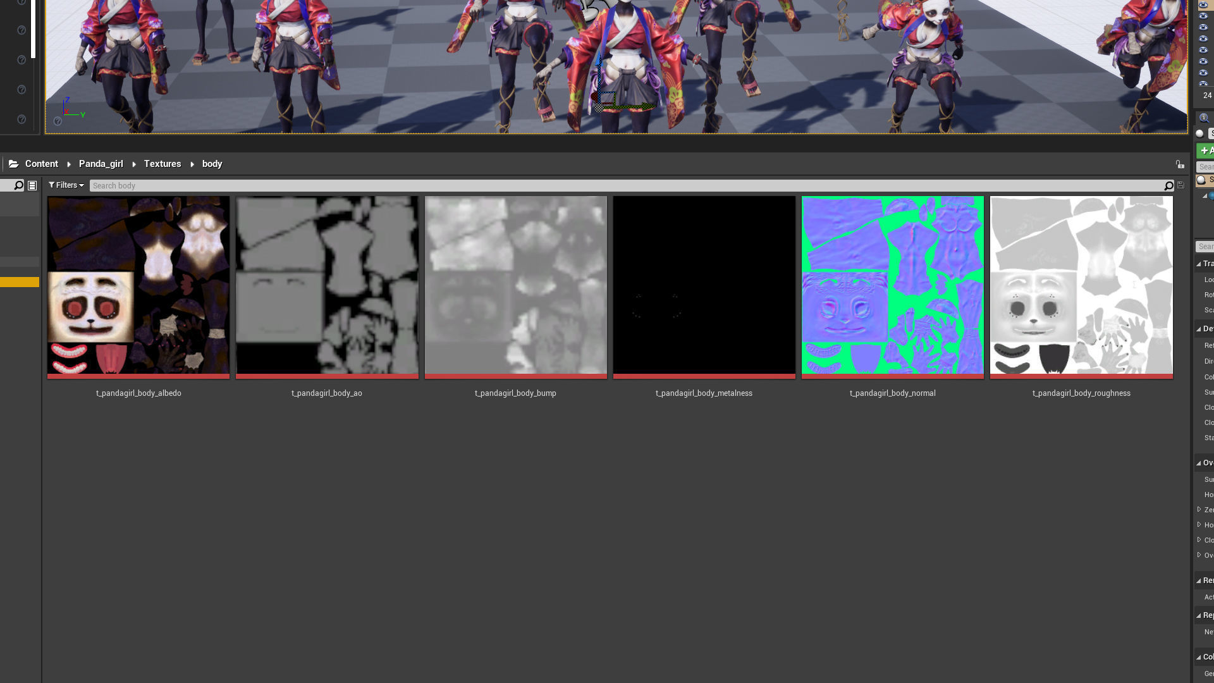This screenshot has width=1214, height=683.
Task: Click the Content folder icon in breadcrumb
Action: pyautogui.click(x=13, y=164)
